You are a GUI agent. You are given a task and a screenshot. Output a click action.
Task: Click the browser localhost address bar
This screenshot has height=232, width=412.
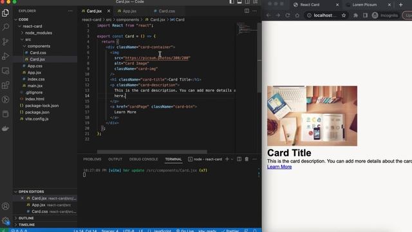pyautogui.click(x=324, y=15)
